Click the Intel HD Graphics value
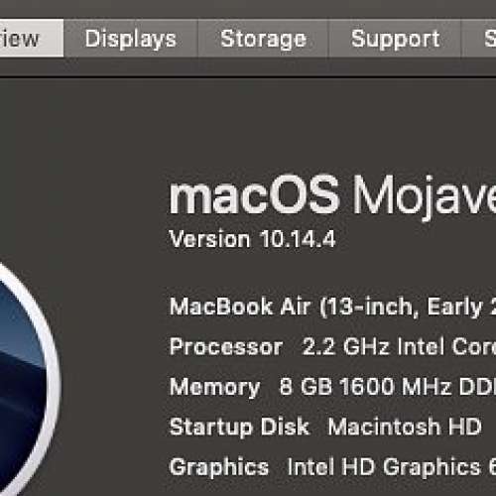Screen dimensions: 496x496 tap(392, 467)
